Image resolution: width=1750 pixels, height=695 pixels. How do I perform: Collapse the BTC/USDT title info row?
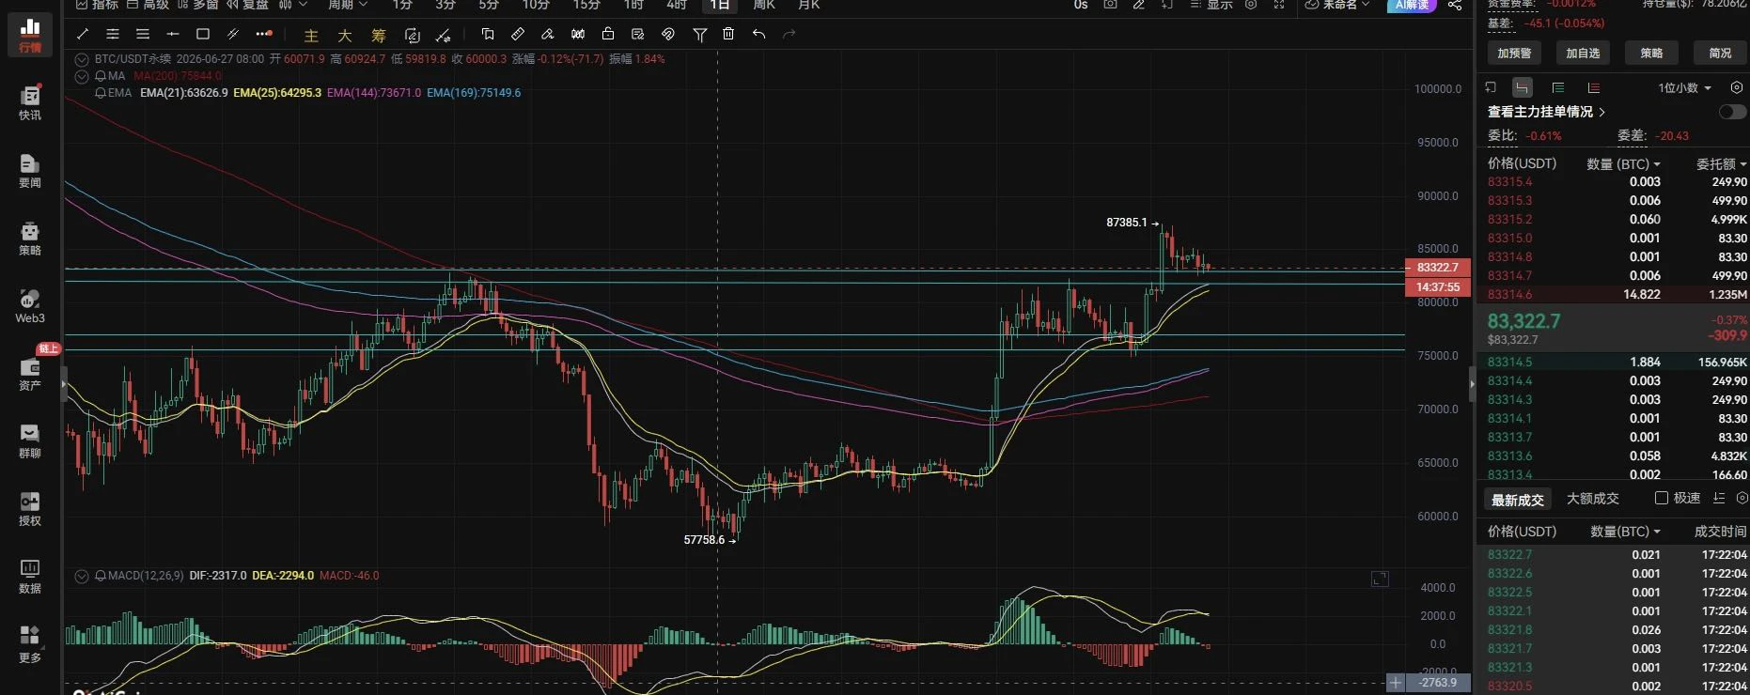(x=82, y=59)
